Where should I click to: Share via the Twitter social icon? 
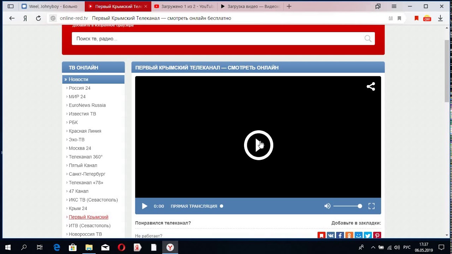(368, 235)
